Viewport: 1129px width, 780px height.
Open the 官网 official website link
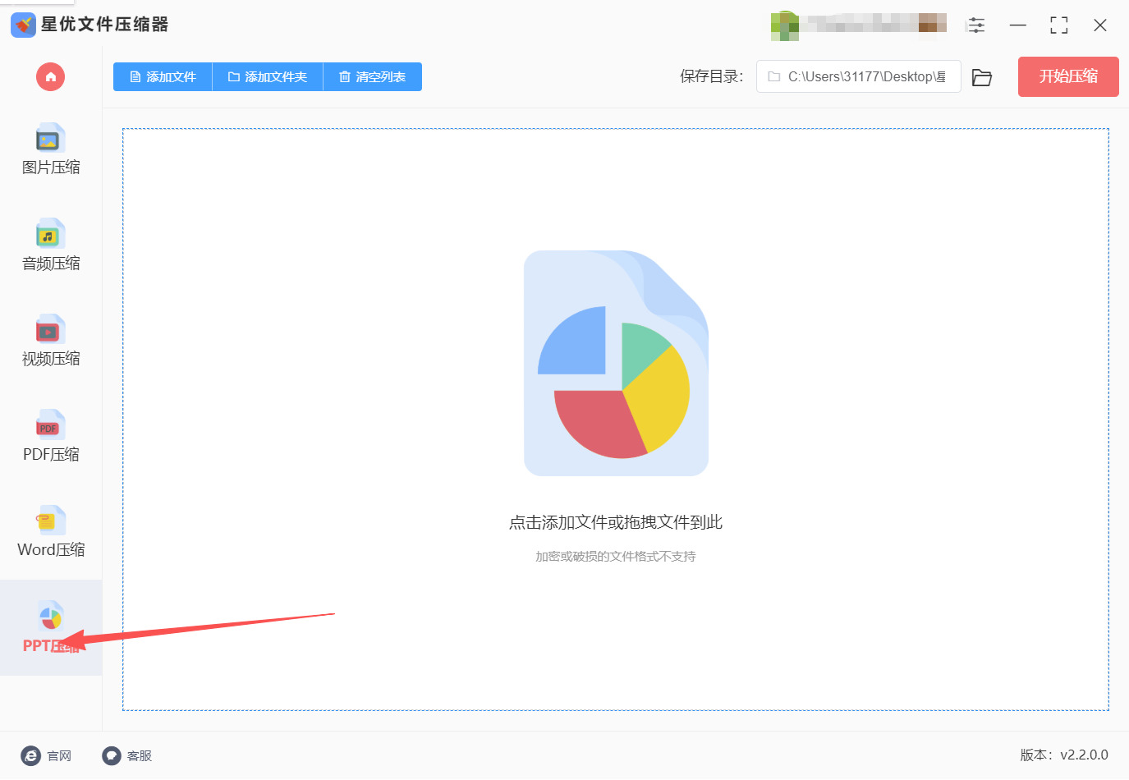[x=47, y=755]
